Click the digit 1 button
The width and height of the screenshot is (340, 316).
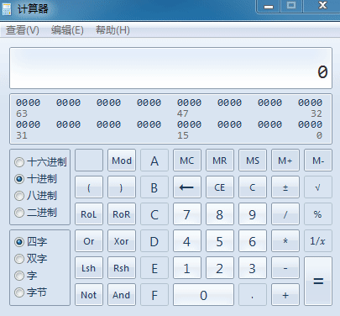click(187, 268)
